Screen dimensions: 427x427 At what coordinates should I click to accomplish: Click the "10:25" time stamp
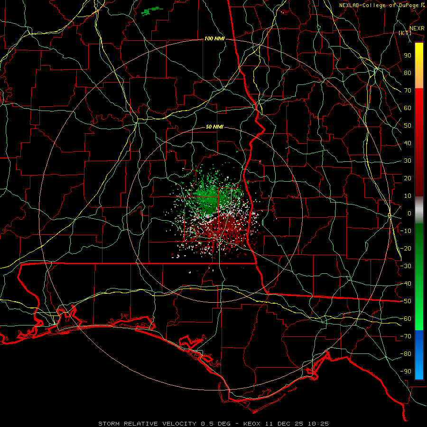pos(318,424)
